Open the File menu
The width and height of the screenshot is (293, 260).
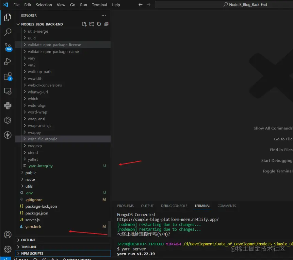click(x=16, y=5)
